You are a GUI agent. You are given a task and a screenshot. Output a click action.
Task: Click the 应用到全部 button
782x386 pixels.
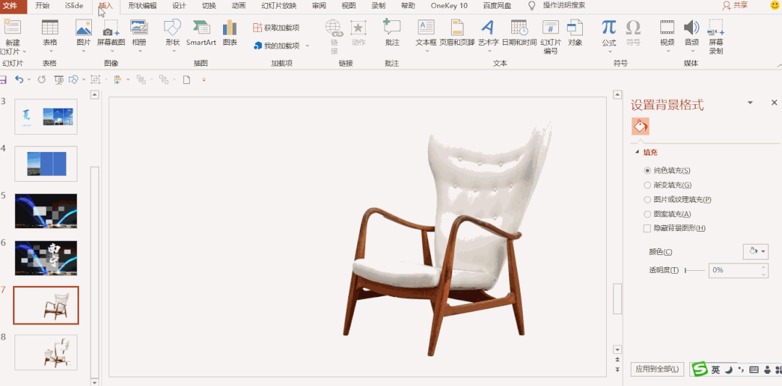click(x=657, y=369)
